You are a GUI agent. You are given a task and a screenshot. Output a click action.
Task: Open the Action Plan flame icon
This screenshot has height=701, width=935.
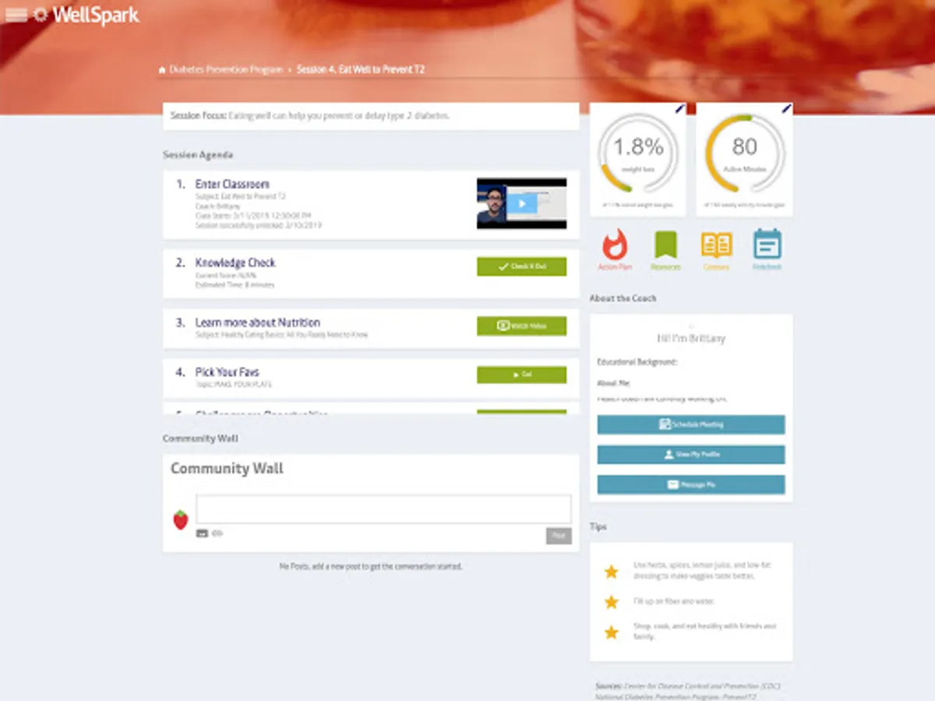click(x=615, y=245)
